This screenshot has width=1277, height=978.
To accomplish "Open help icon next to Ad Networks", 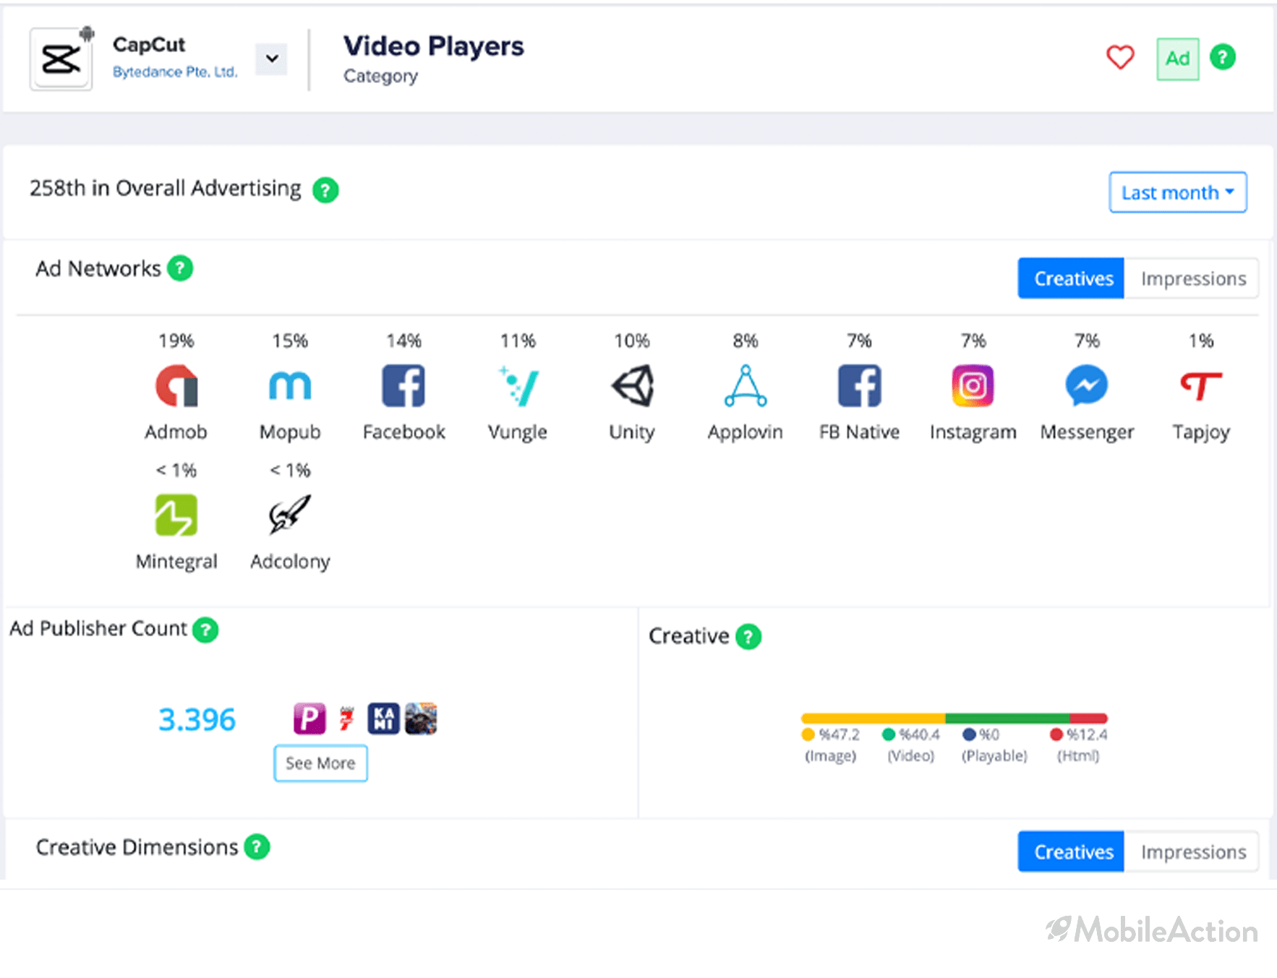I will (180, 268).
